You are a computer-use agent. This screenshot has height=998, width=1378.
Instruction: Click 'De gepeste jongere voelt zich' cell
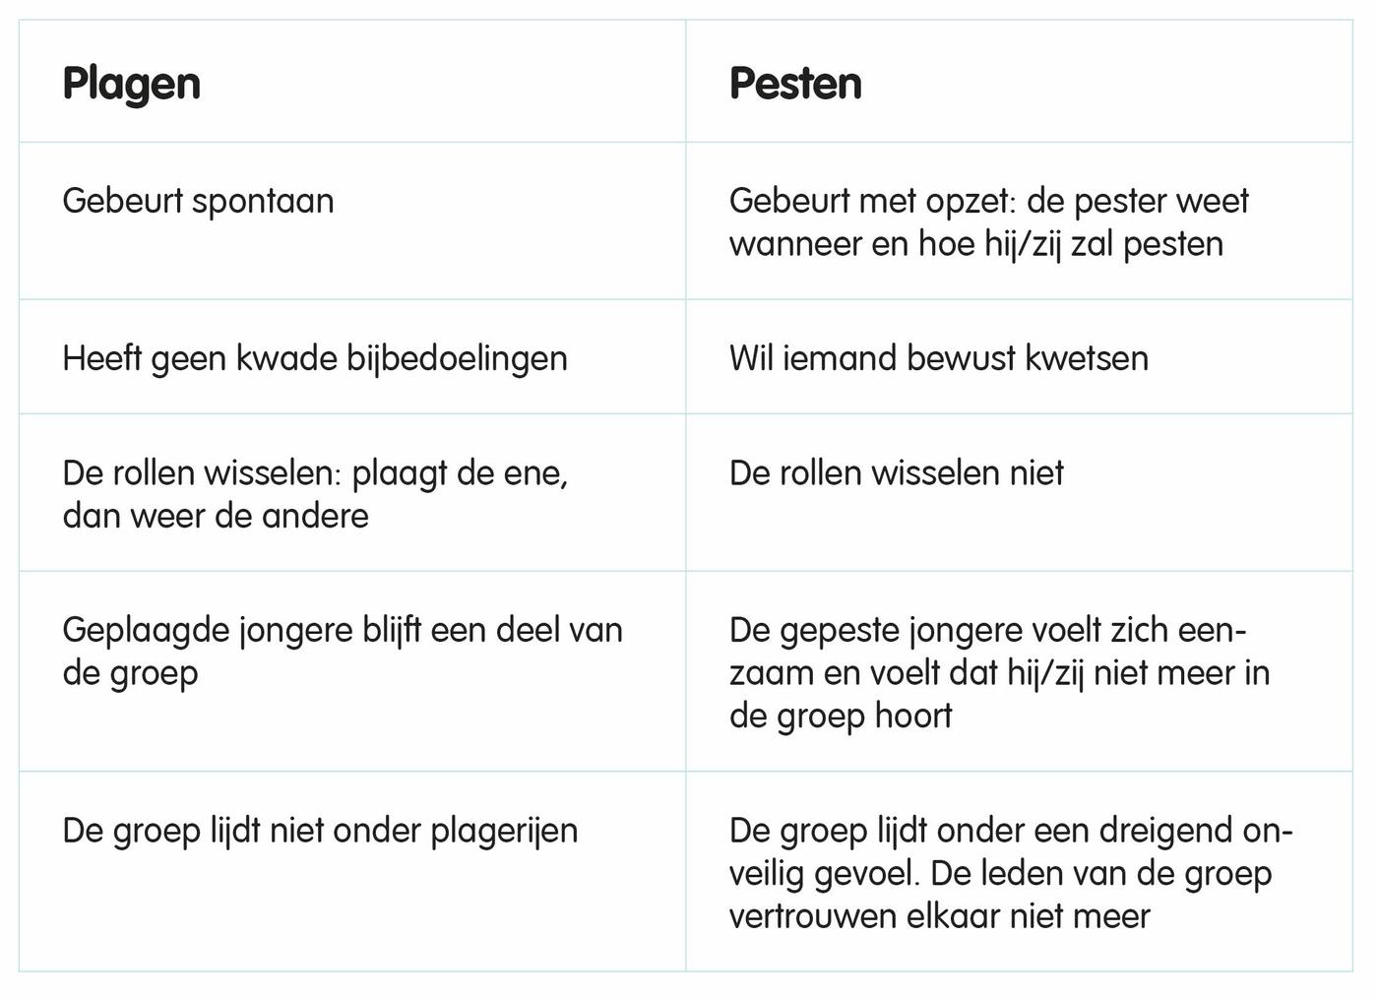[1019, 671]
